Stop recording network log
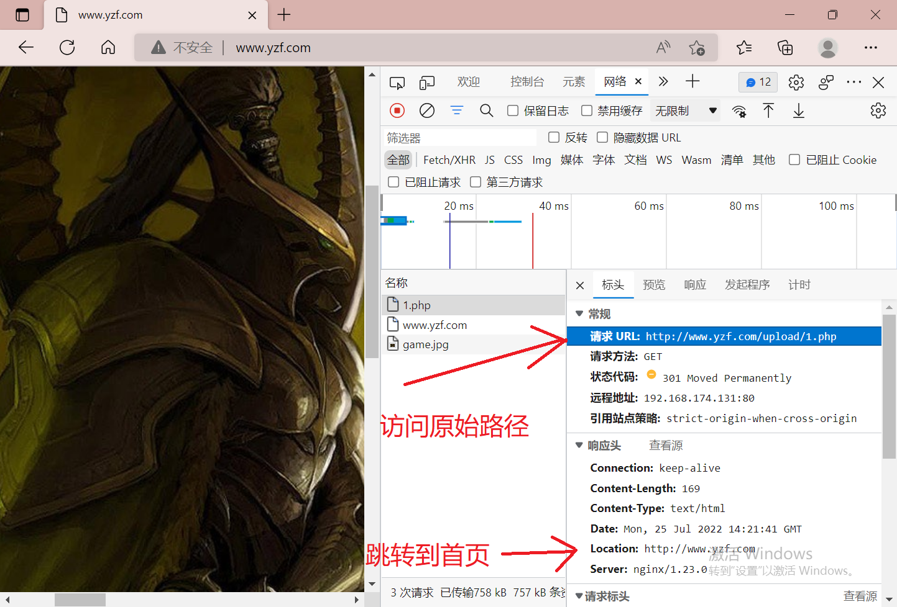Image resolution: width=897 pixels, height=607 pixels. pos(397,110)
